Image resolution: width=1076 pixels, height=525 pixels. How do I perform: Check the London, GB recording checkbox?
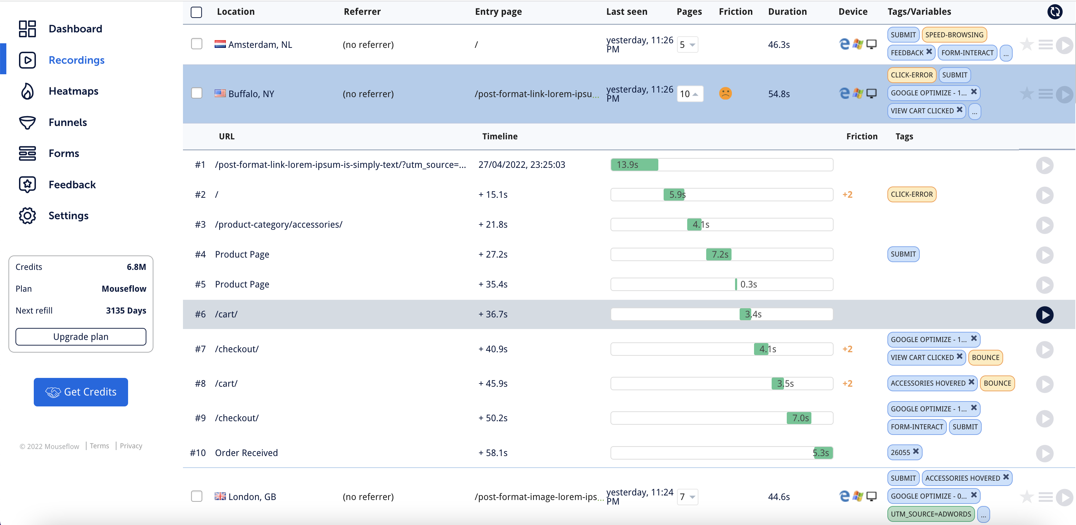pyautogui.click(x=196, y=496)
